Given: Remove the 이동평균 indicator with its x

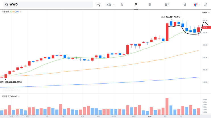Looking at the screenshot, I should click(x=20, y=12).
